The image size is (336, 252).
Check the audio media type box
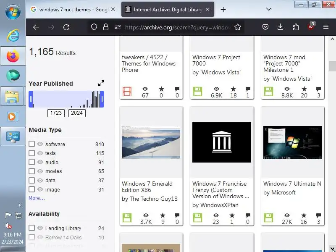32,162
